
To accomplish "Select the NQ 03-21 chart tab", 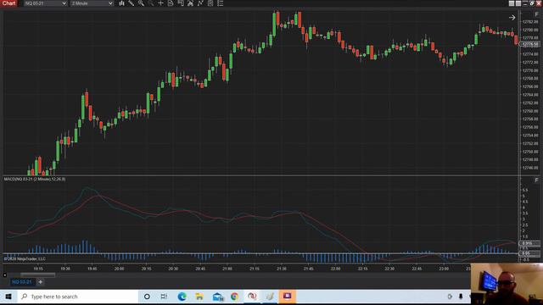I will tap(22, 282).
